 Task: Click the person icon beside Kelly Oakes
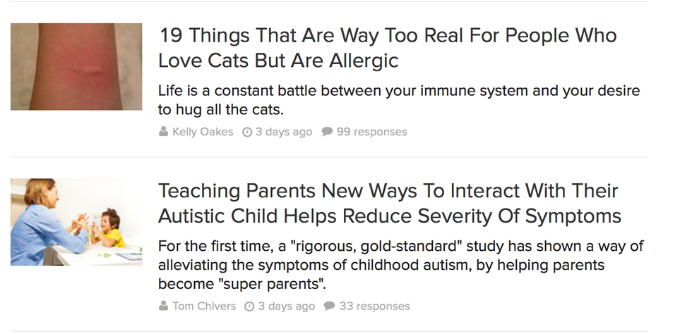(164, 132)
